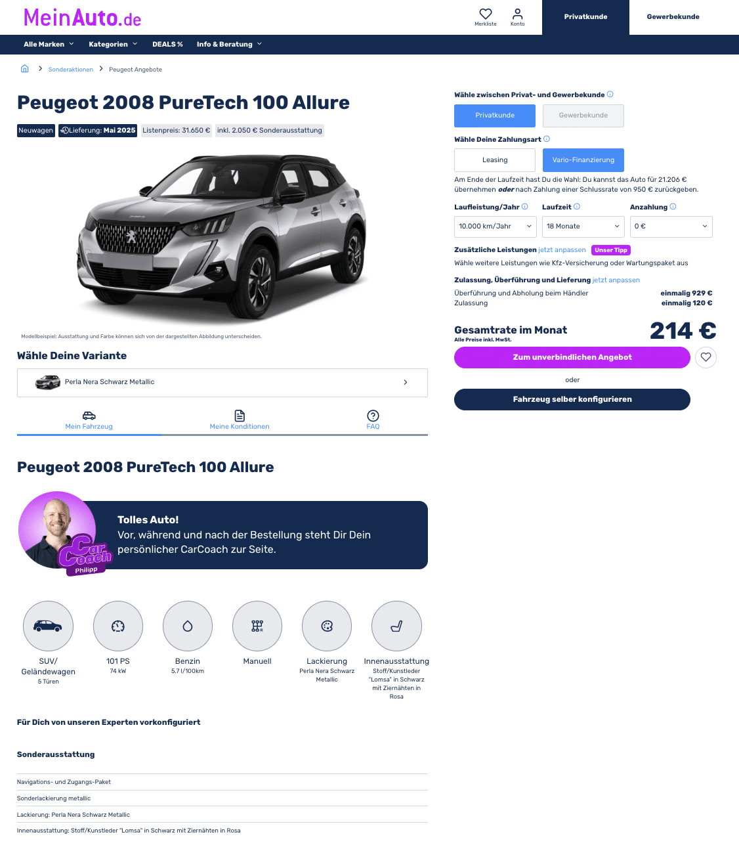Click the info icon next to Laufleistung/Jahr

(525, 207)
